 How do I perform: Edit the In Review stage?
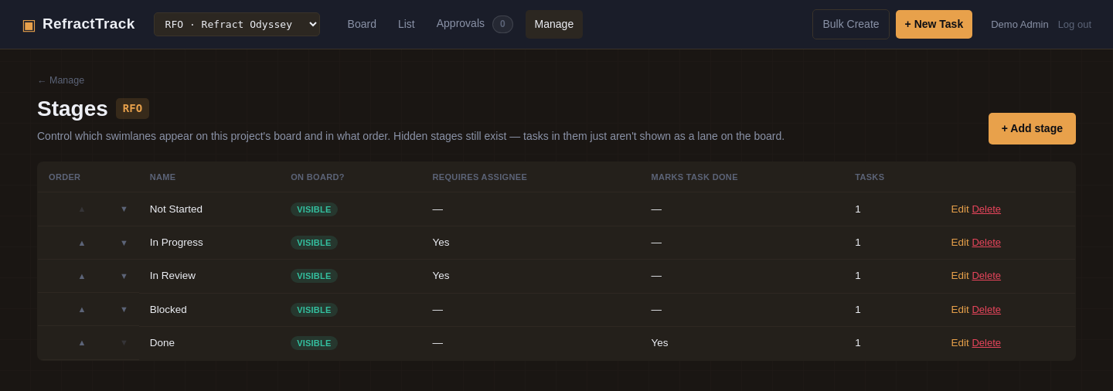(x=960, y=275)
